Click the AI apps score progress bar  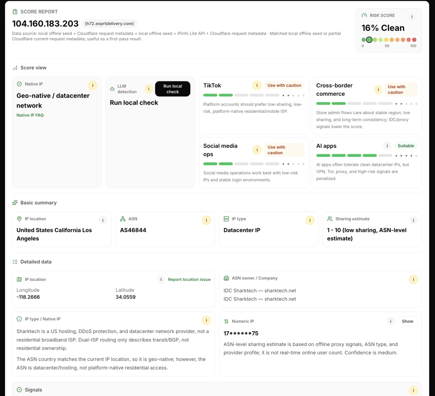[x=354, y=155]
